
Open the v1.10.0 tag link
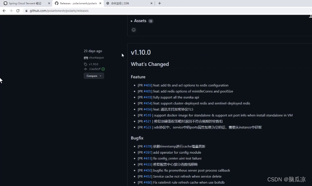pyautogui.click(x=93, y=64)
